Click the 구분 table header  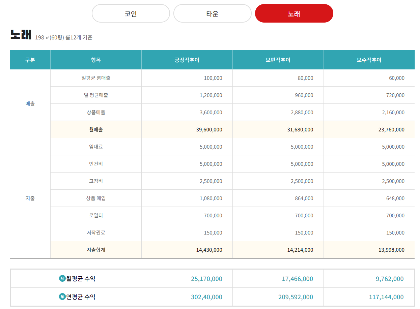pos(30,60)
